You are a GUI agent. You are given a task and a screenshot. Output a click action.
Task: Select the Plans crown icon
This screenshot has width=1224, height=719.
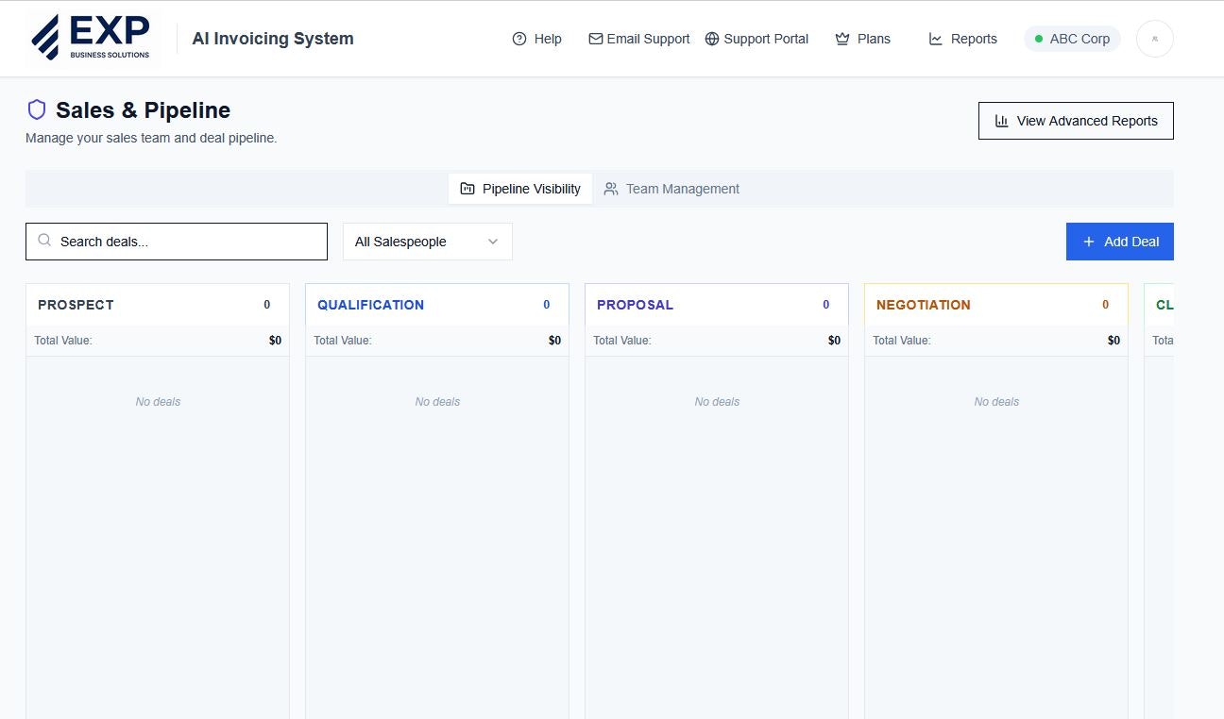[841, 38]
